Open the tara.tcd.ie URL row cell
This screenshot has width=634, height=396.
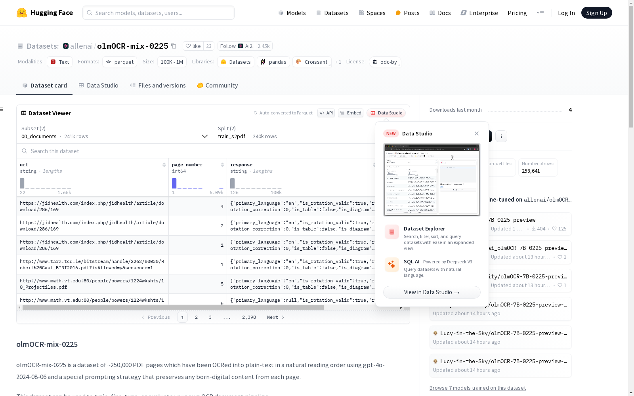(x=92, y=265)
